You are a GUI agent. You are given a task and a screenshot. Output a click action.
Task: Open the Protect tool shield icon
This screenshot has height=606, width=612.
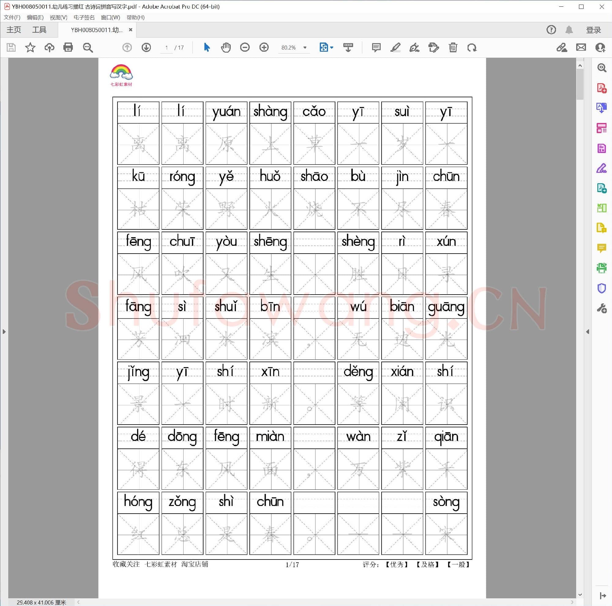[601, 288]
